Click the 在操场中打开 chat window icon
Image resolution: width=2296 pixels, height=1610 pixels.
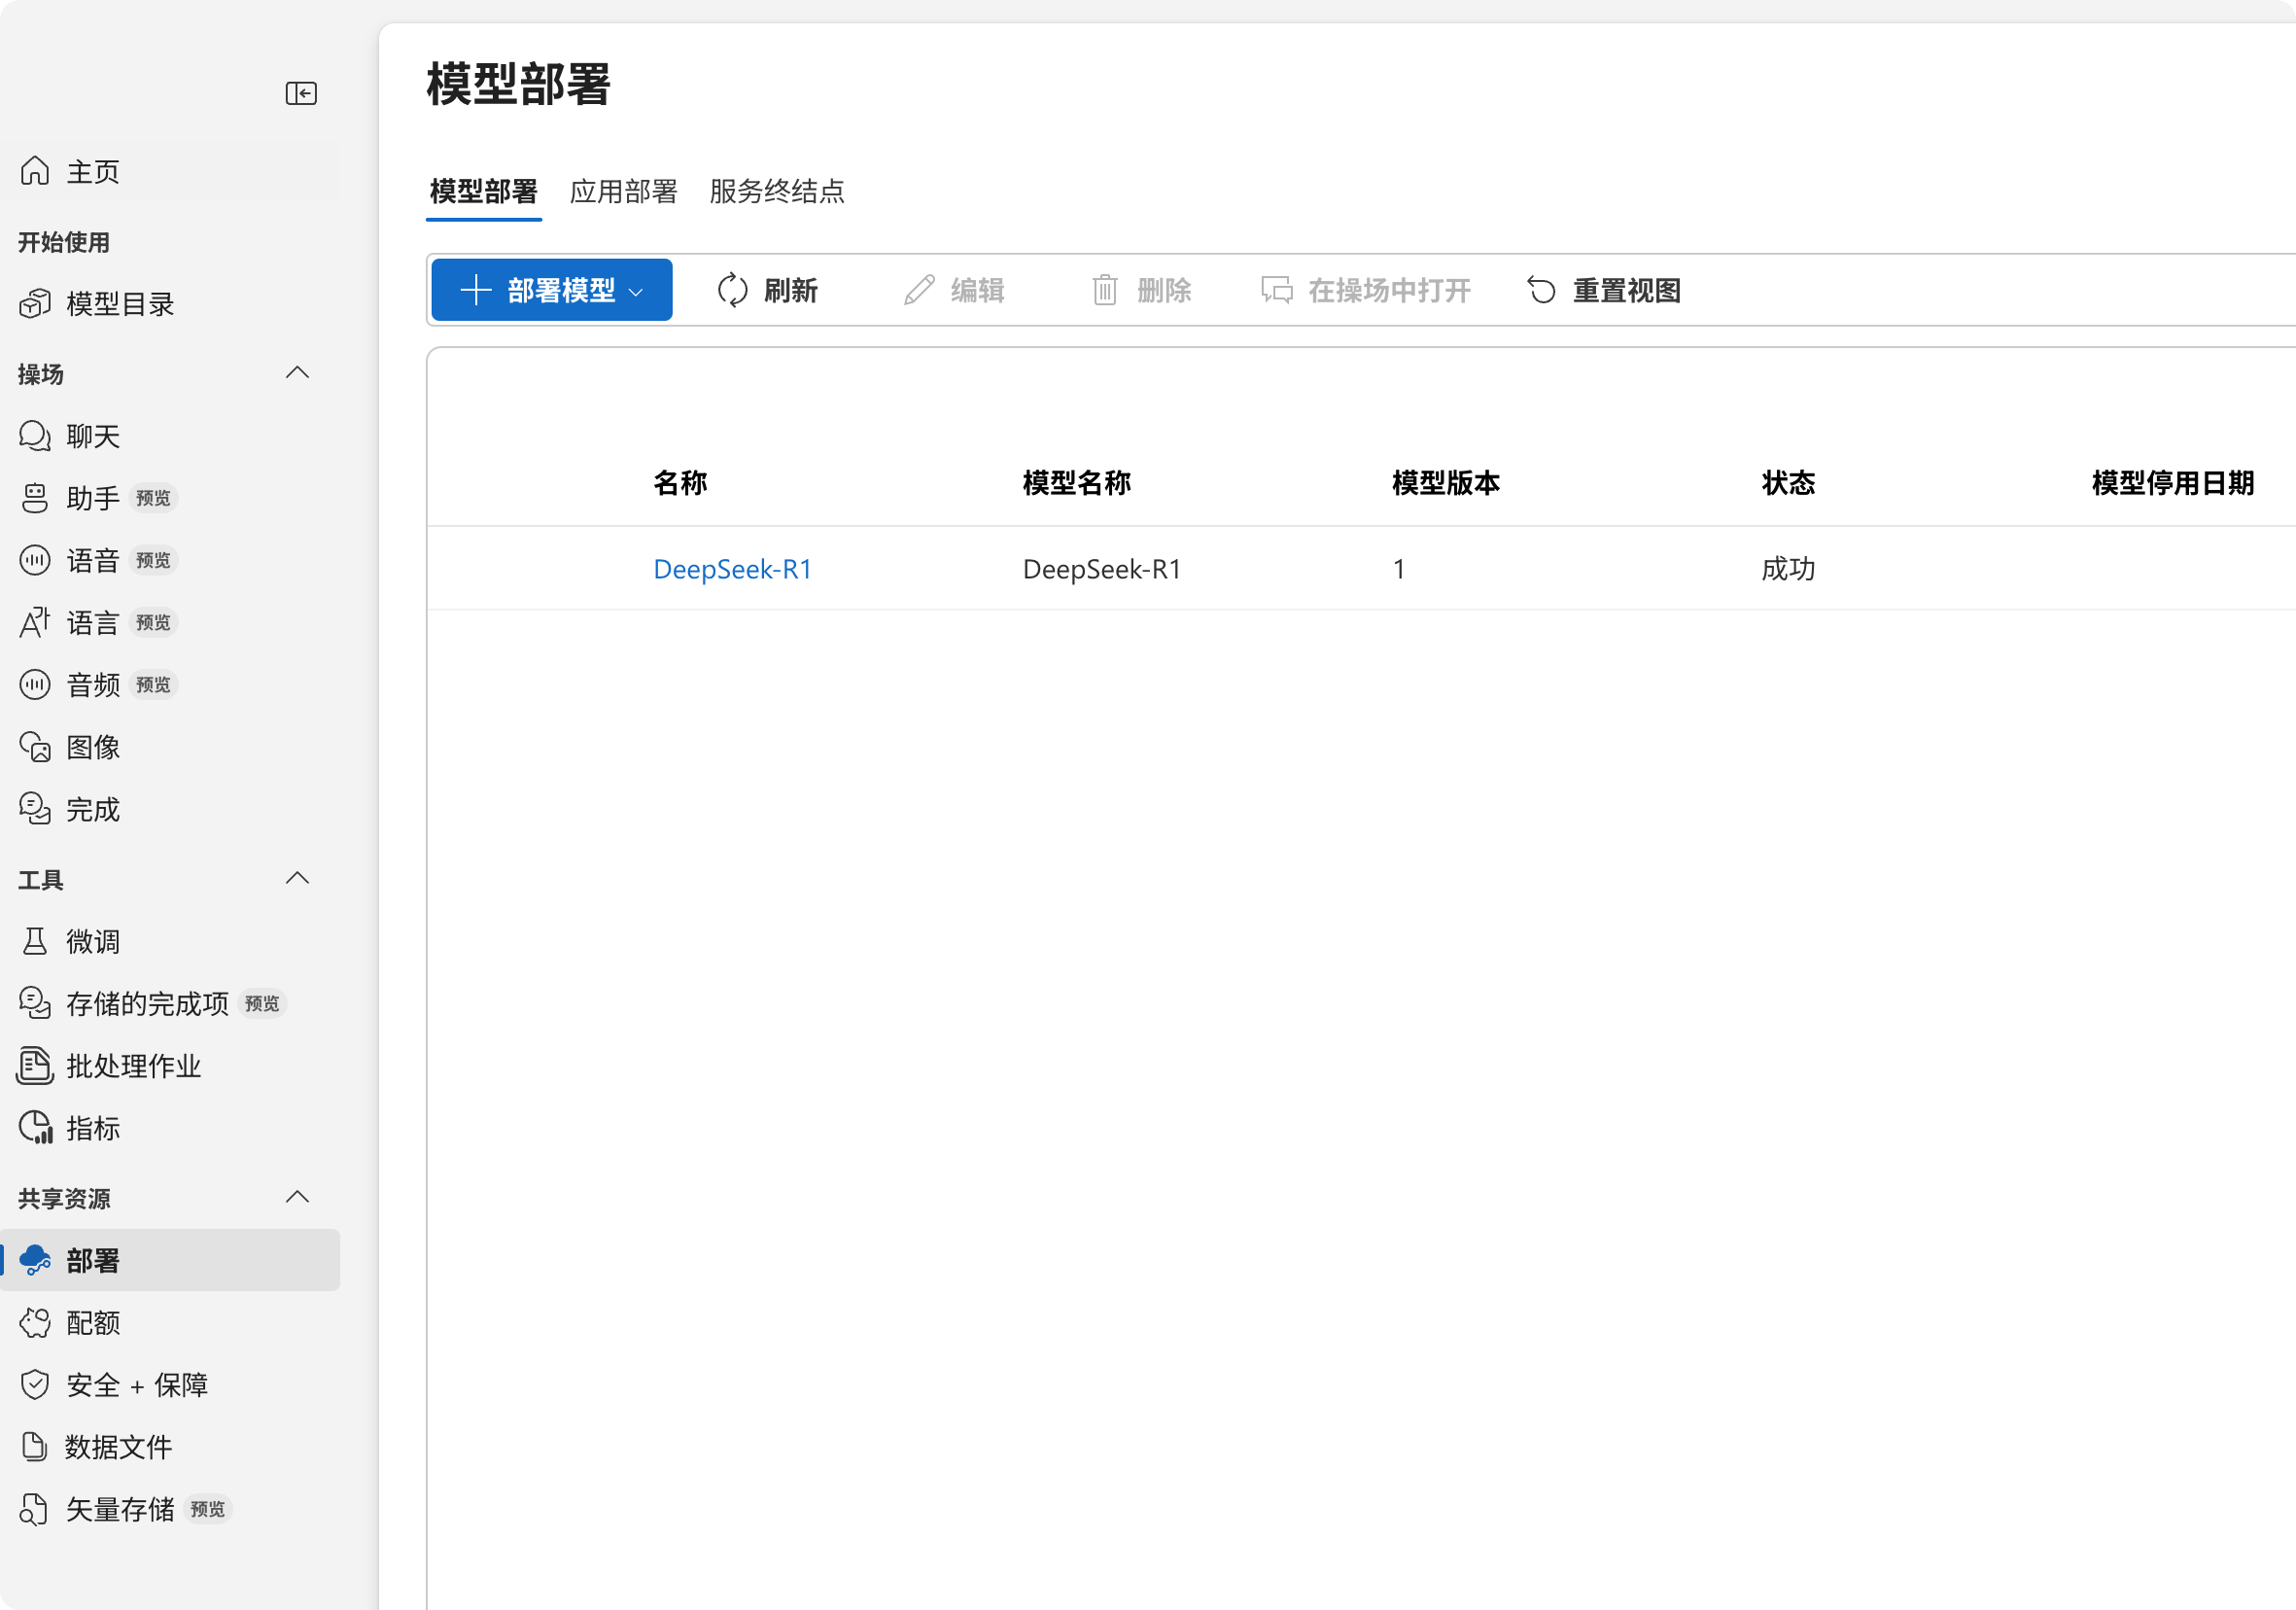coord(1277,290)
